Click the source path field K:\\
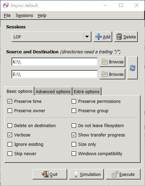The width and height of the screenshot is (145, 186). point(55,62)
